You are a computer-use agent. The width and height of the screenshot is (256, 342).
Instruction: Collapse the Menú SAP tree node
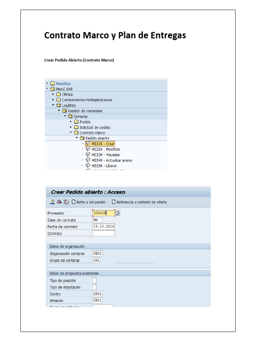(x=47, y=89)
